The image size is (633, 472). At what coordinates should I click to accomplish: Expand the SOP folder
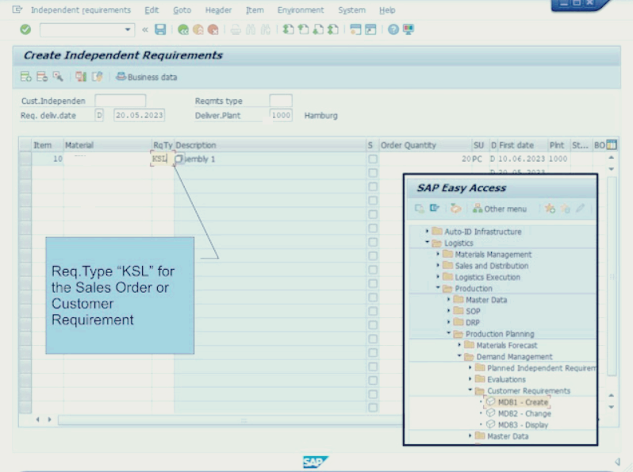(448, 310)
